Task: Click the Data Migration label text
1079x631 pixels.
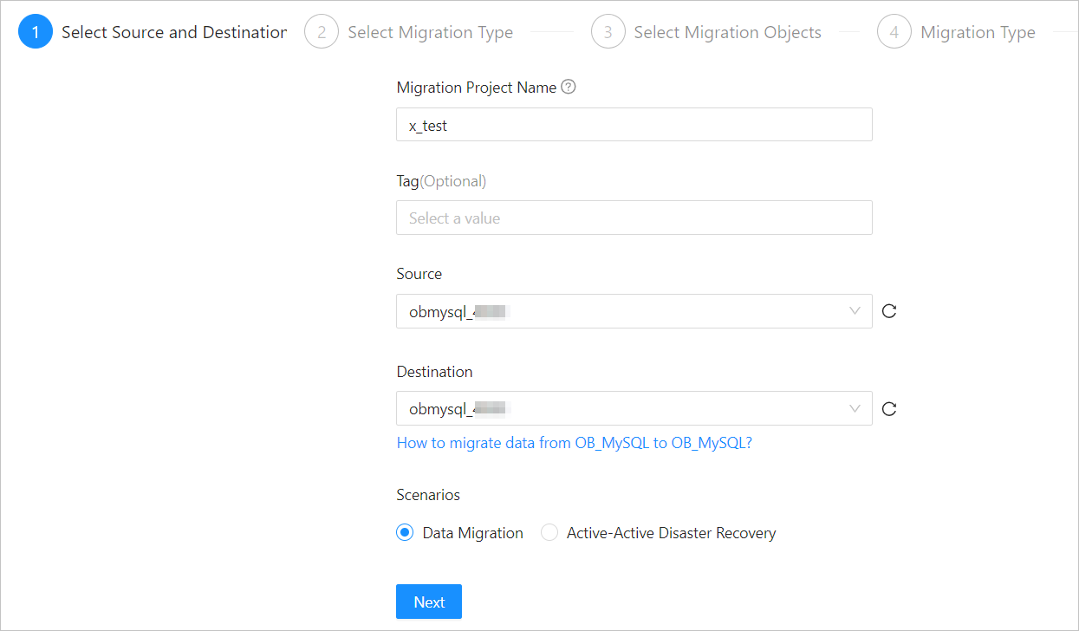Action: tap(472, 533)
